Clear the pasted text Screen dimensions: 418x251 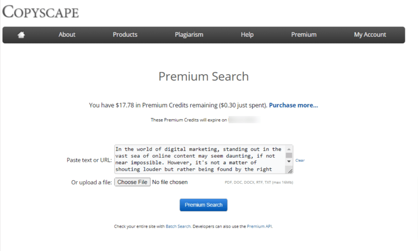[300, 160]
